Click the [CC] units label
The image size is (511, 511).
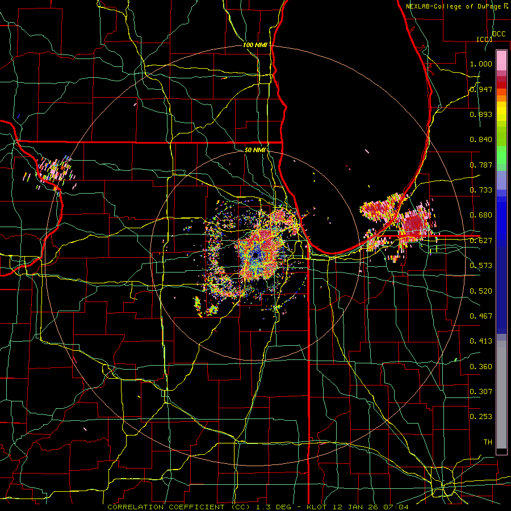484,39
